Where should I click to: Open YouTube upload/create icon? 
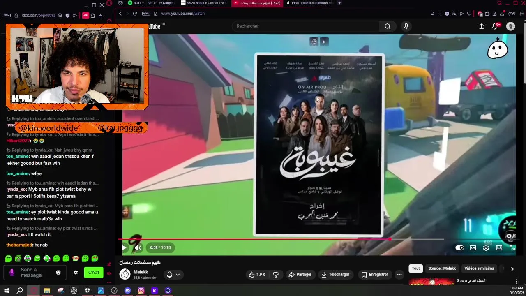pos(482,26)
